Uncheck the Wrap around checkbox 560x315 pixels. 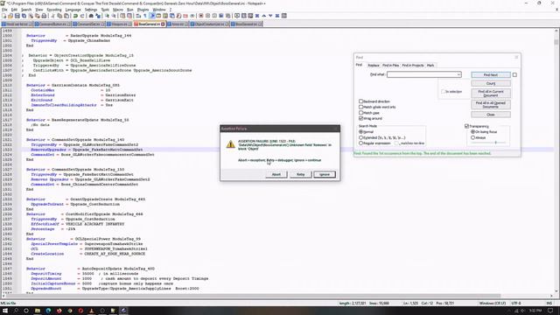pyautogui.click(x=360, y=118)
